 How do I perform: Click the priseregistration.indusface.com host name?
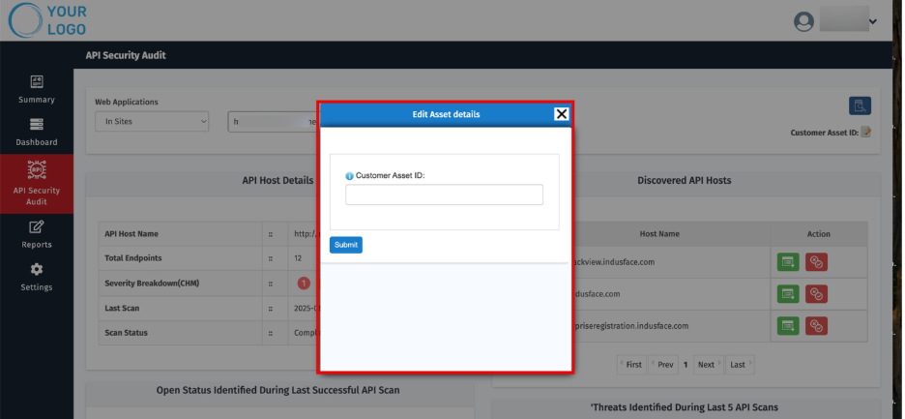(x=630, y=325)
